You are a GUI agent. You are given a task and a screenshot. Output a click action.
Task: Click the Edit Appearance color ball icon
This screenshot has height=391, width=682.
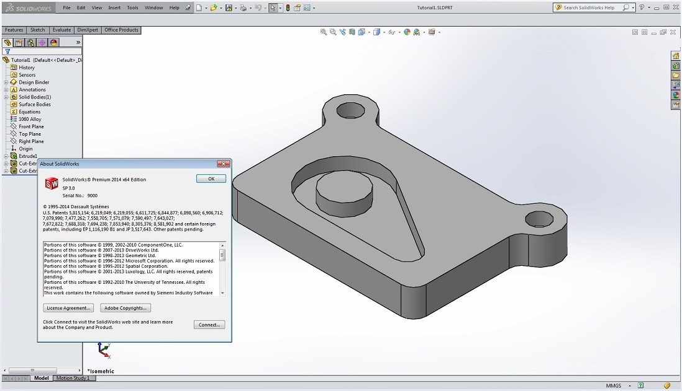pyautogui.click(x=407, y=32)
